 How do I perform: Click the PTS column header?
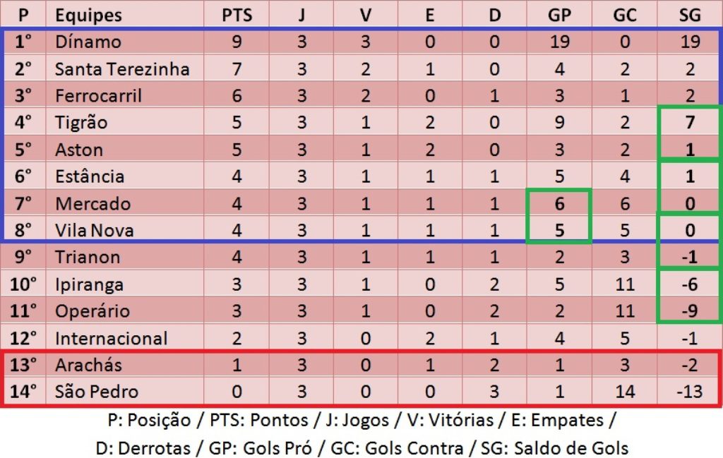(237, 15)
